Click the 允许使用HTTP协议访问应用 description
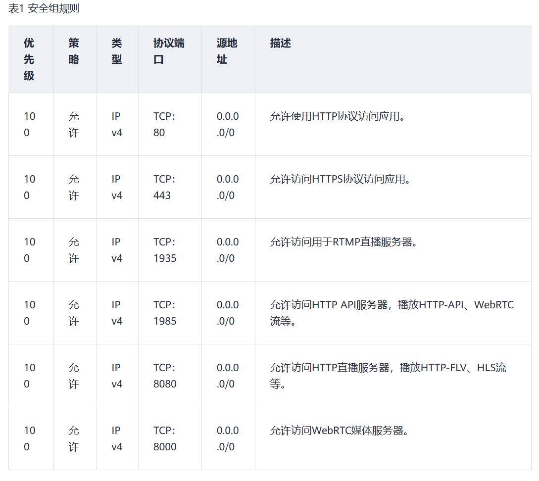 point(337,116)
